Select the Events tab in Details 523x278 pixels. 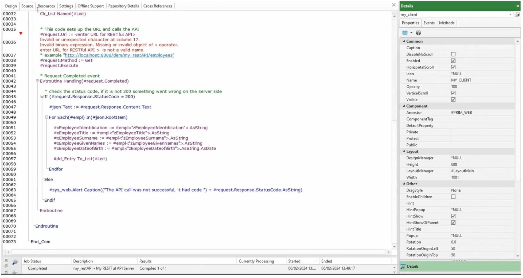429,23
